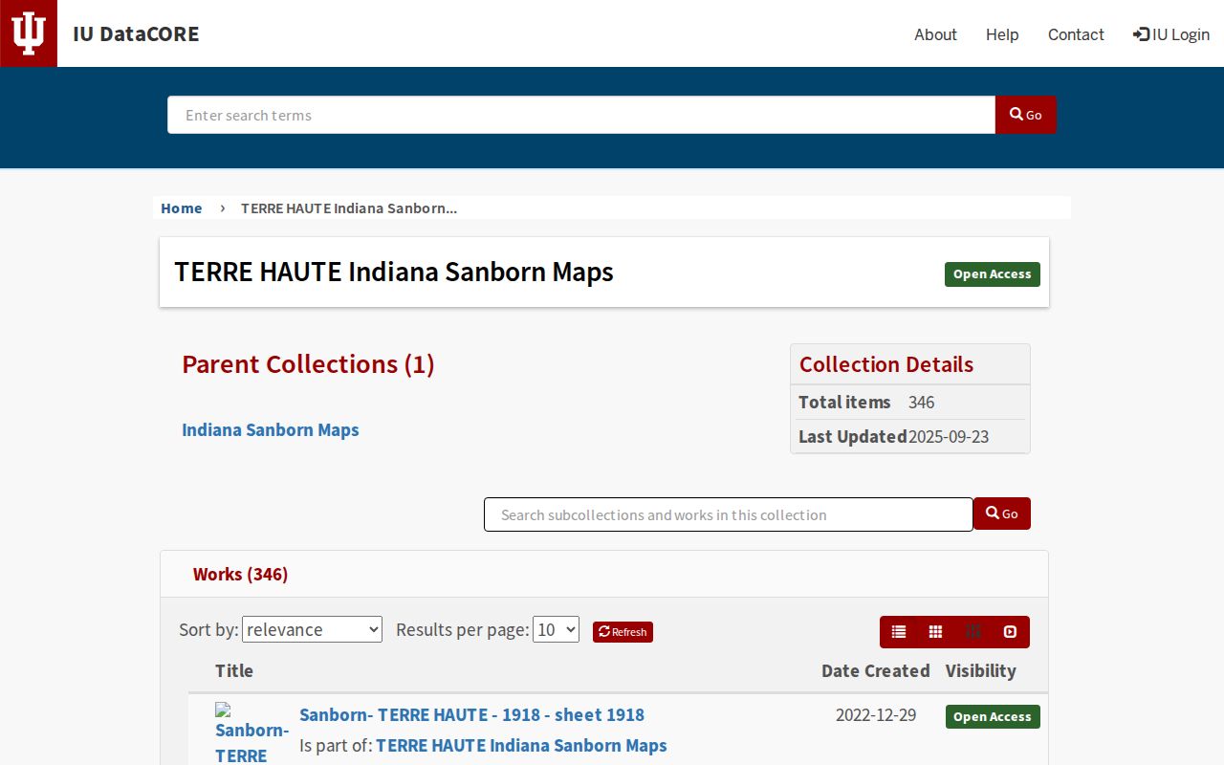Click the TERRE HAUTE Indiana Sanborn Maps page title
Image resolution: width=1224 pixels, height=765 pixels.
394,272
